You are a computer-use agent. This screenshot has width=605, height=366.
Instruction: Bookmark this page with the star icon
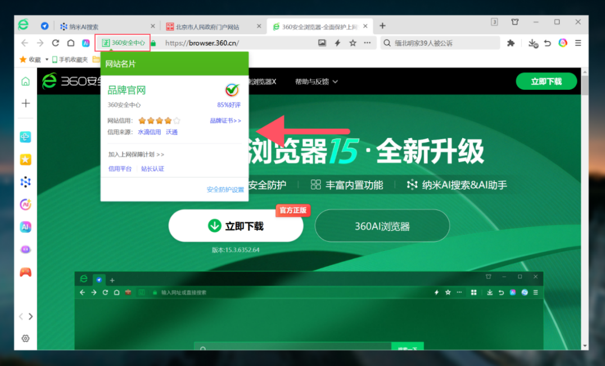[353, 43]
